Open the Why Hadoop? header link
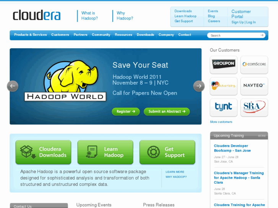This screenshot has width=278, height=208. click(x=125, y=16)
